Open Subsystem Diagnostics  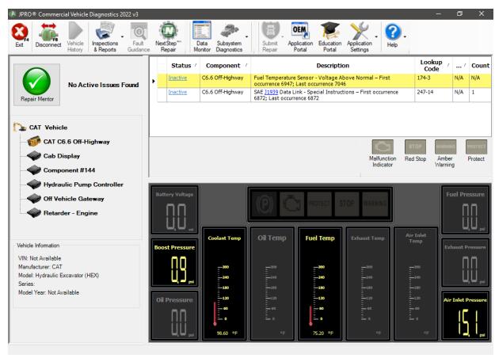229,37
